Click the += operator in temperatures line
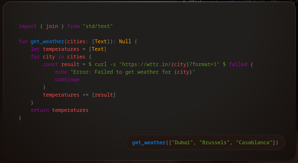The image size is (298, 163). 85,95
